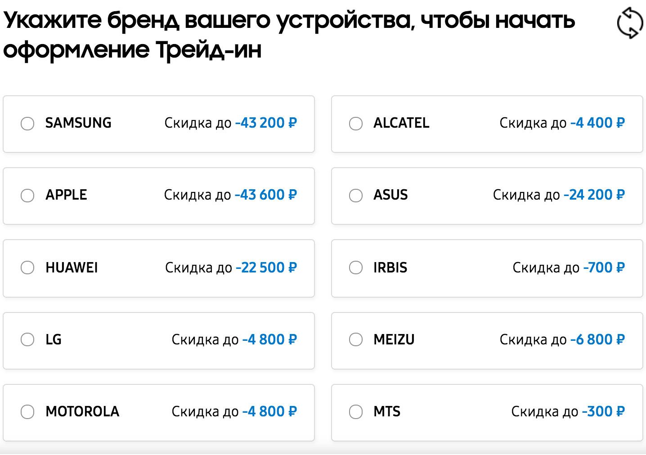Viewport: 646px width, 455px height.
Task: Select the MTS radio button
Action: click(356, 411)
